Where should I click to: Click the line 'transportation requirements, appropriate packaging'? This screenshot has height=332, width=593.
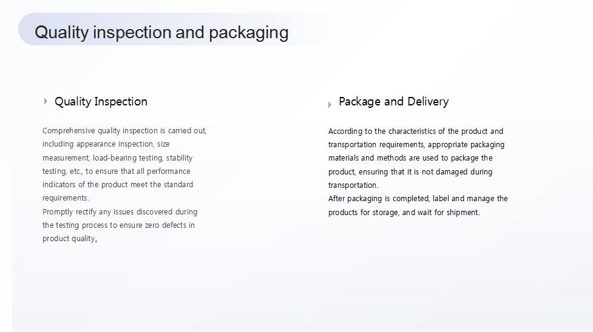coord(416,145)
